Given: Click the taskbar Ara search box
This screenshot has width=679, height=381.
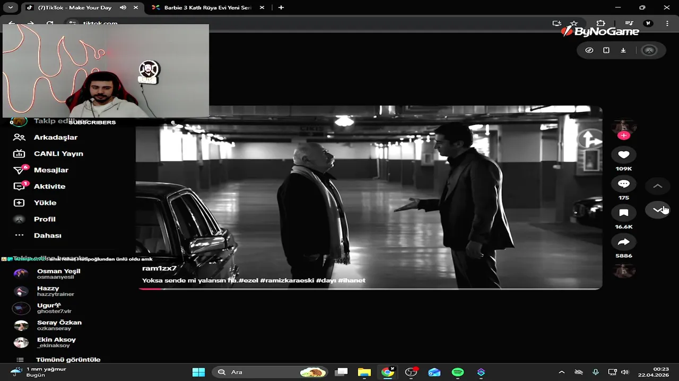Looking at the screenshot, I should coord(271,372).
